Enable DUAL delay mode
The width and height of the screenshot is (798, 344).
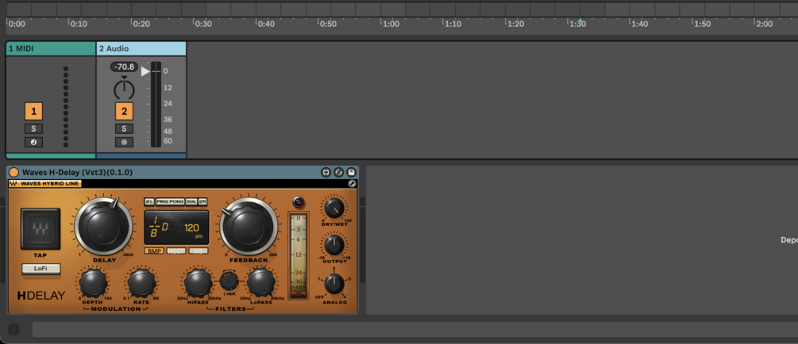click(x=191, y=202)
